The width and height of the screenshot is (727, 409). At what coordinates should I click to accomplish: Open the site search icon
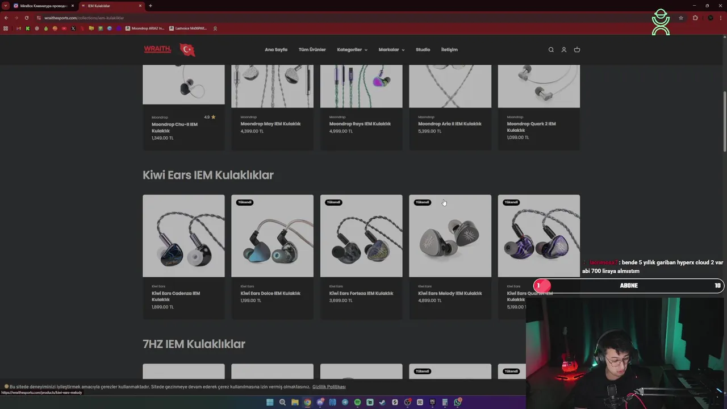pos(551,49)
